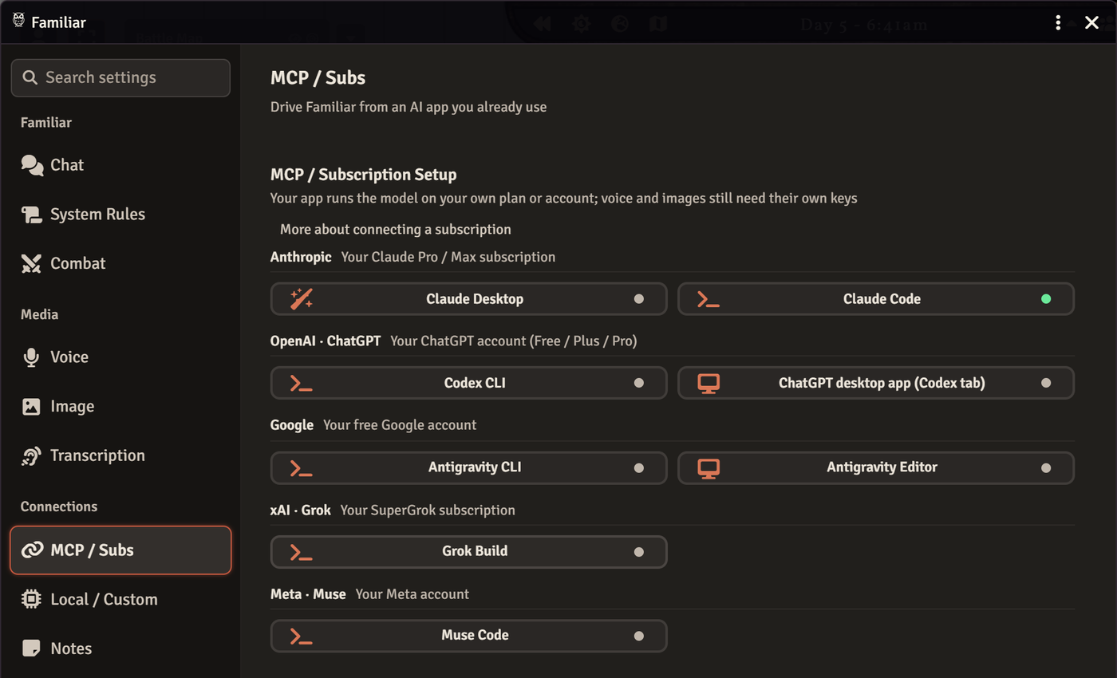1117x678 pixels.
Task: Click the search magnifier icon
Action: pos(30,77)
